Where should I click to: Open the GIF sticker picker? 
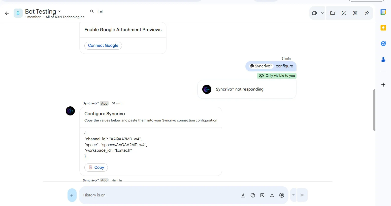point(262,195)
